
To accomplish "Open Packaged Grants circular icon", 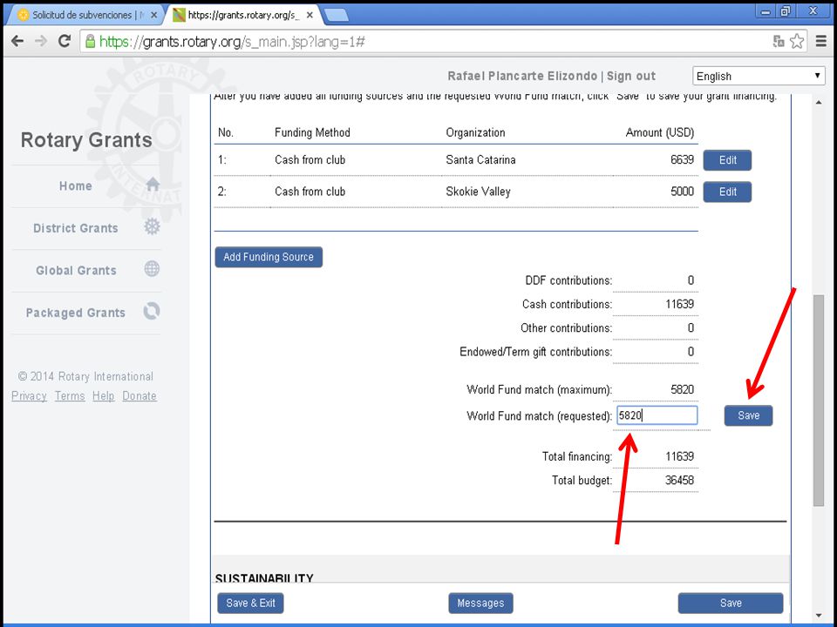I will pyautogui.click(x=152, y=311).
